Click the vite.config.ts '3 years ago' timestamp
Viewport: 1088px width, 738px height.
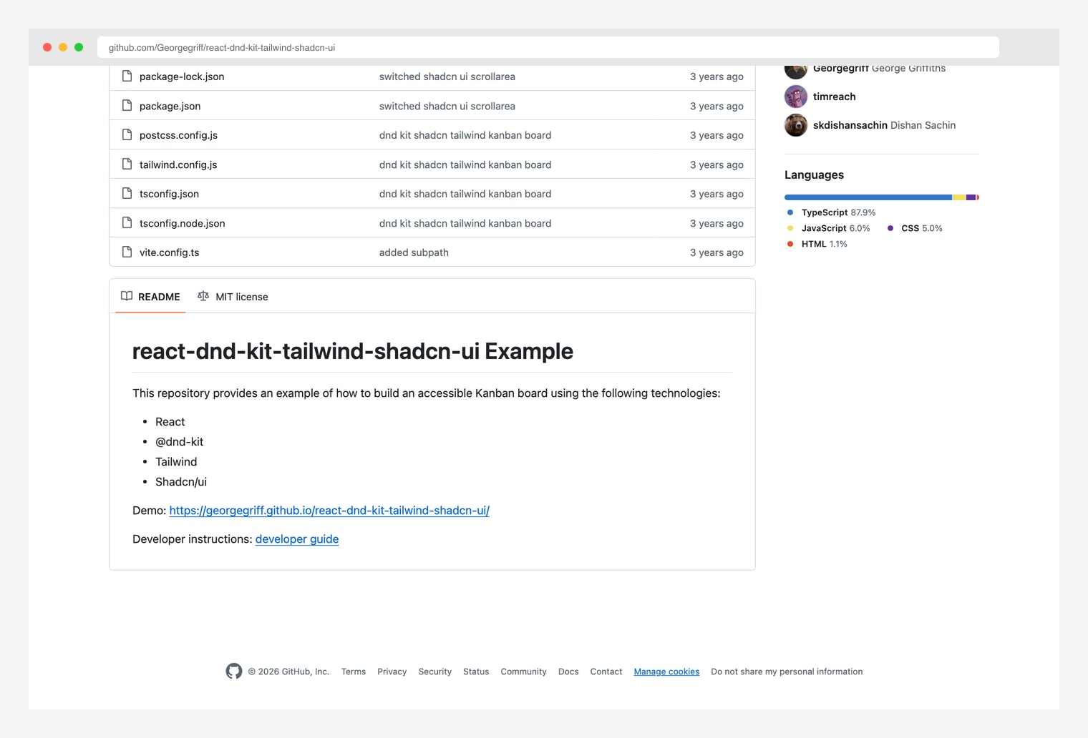(x=717, y=252)
